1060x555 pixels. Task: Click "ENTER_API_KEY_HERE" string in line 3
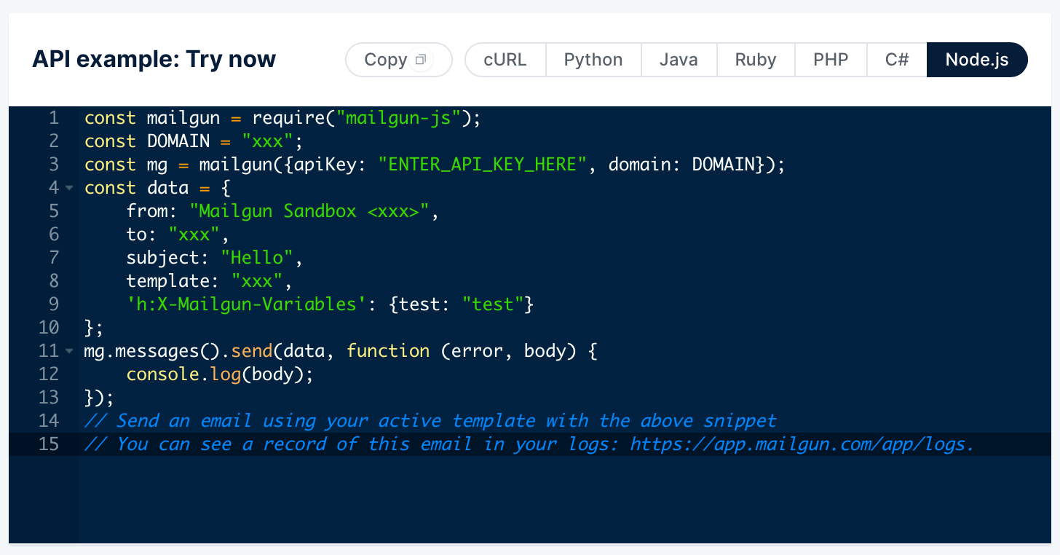pos(482,165)
